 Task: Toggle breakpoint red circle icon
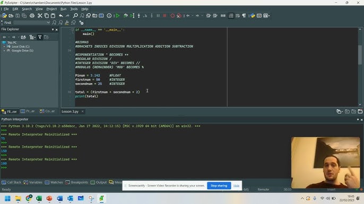172,16
